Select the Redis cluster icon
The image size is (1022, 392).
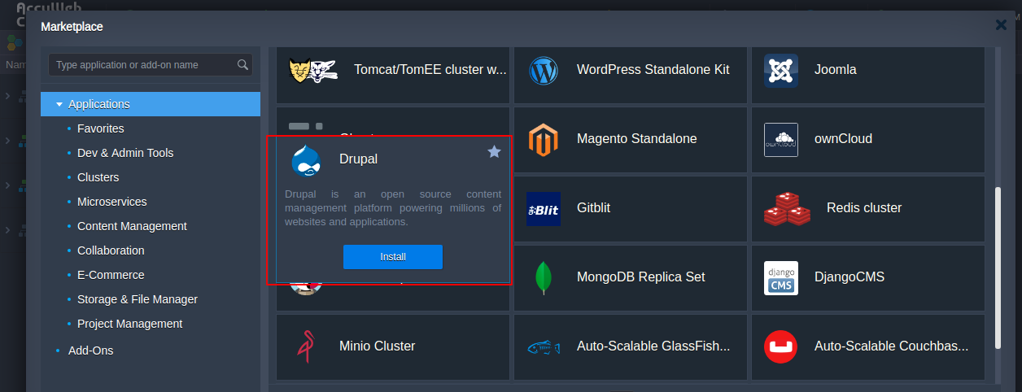[x=786, y=209]
